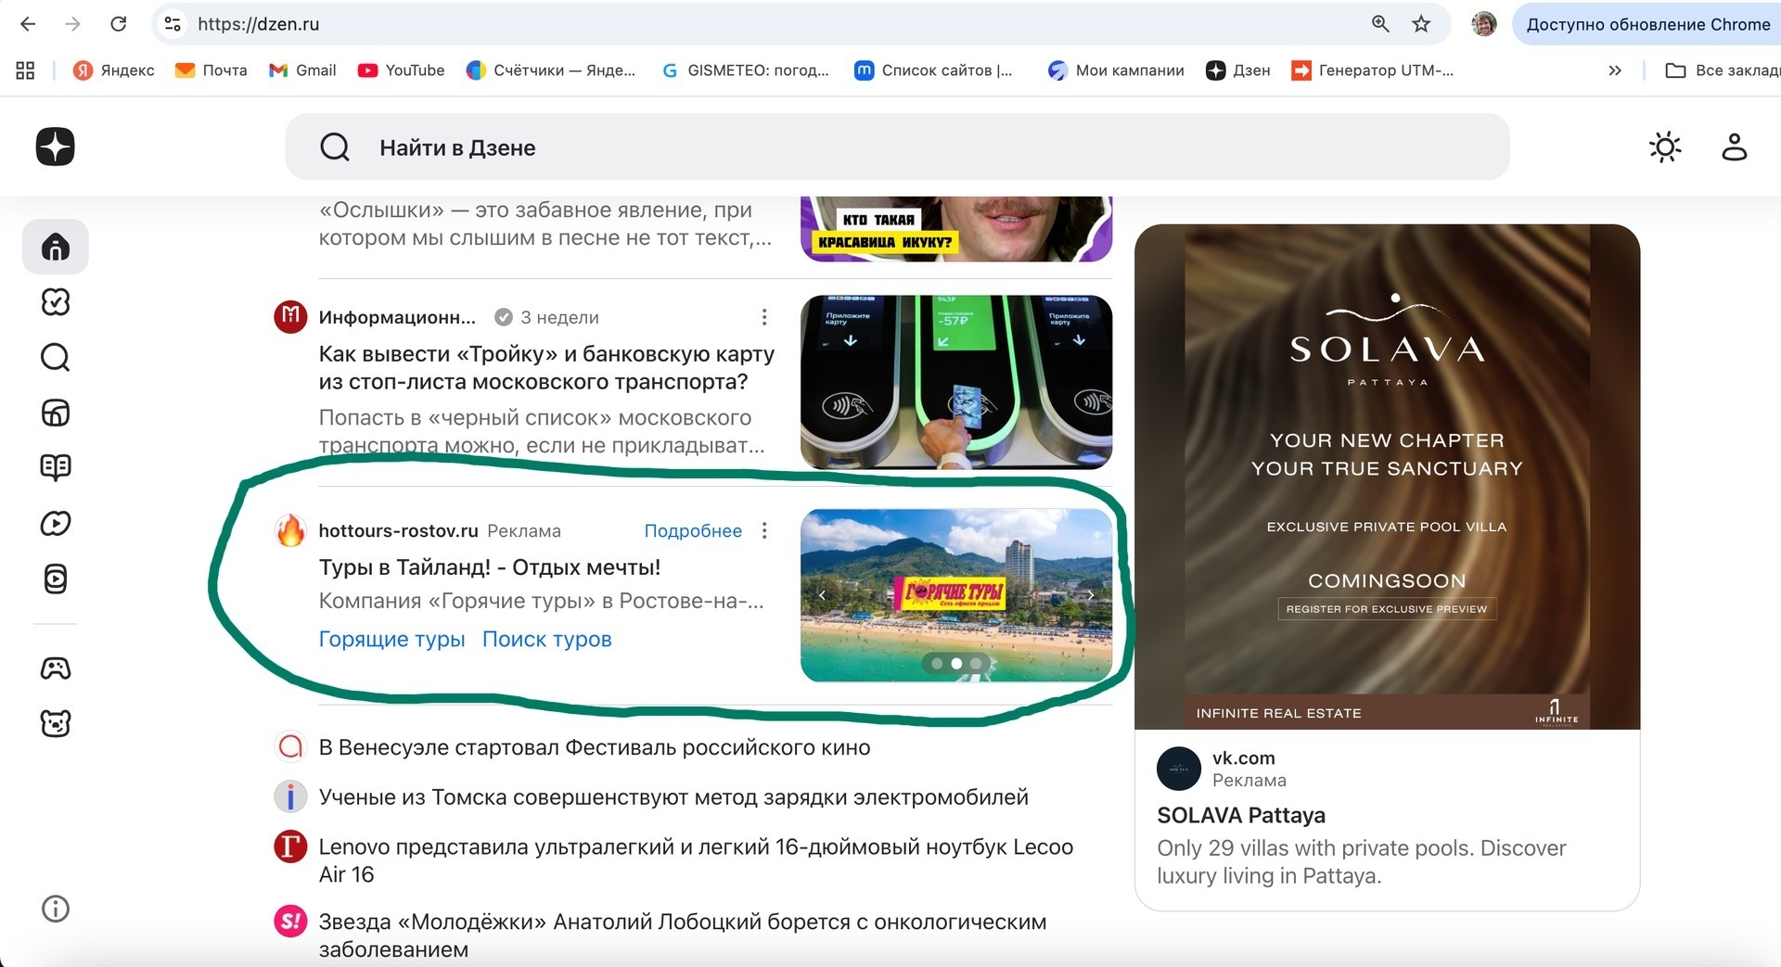Open the info icon in sidebar
The height and width of the screenshot is (967, 1781).
click(x=55, y=909)
